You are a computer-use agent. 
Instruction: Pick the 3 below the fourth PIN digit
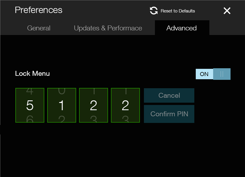pos(125,120)
